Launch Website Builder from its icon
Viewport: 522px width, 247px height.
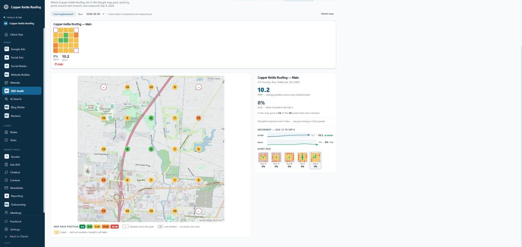[7, 75]
